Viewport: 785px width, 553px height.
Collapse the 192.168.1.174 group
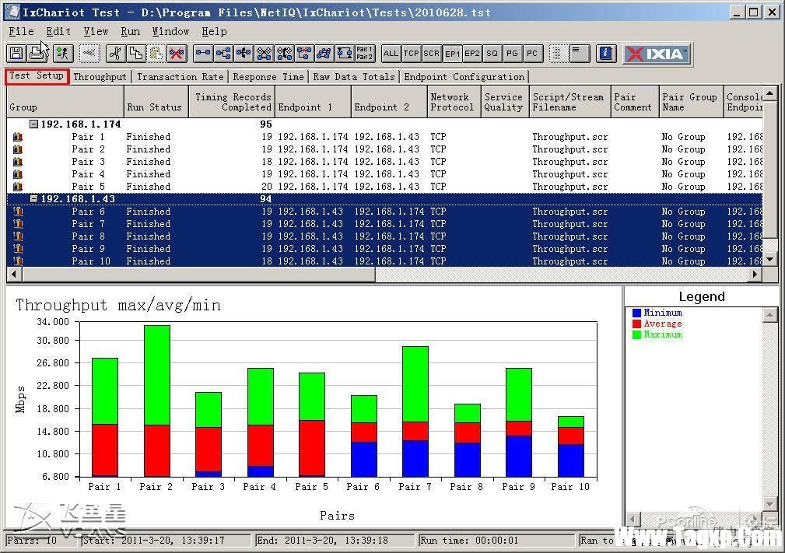tap(33, 124)
